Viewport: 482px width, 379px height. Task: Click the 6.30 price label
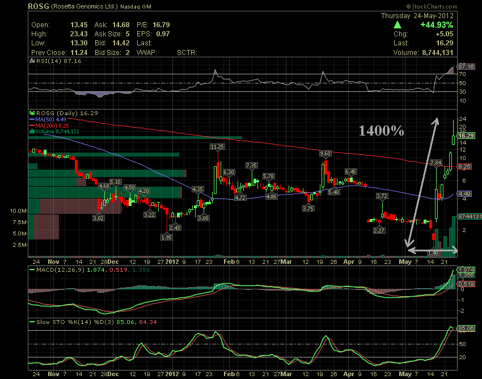click(x=229, y=172)
